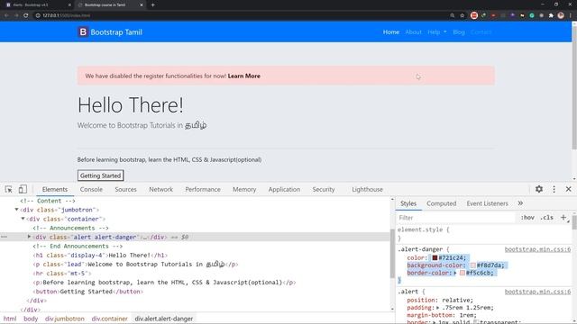The height and width of the screenshot is (324, 577).
Task: Close the Bootstrap course in Tamil tab
Action: (142, 5)
